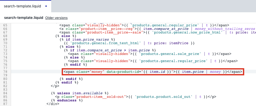
Task: Click the {% else %} tag on line 68
Action: click(x=66, y=36)
